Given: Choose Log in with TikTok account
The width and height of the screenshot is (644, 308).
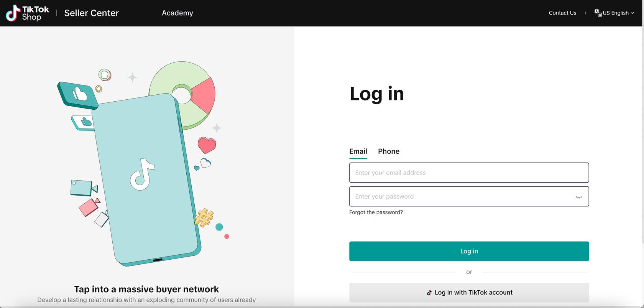Looking at the screenshot, I should 469,292.
